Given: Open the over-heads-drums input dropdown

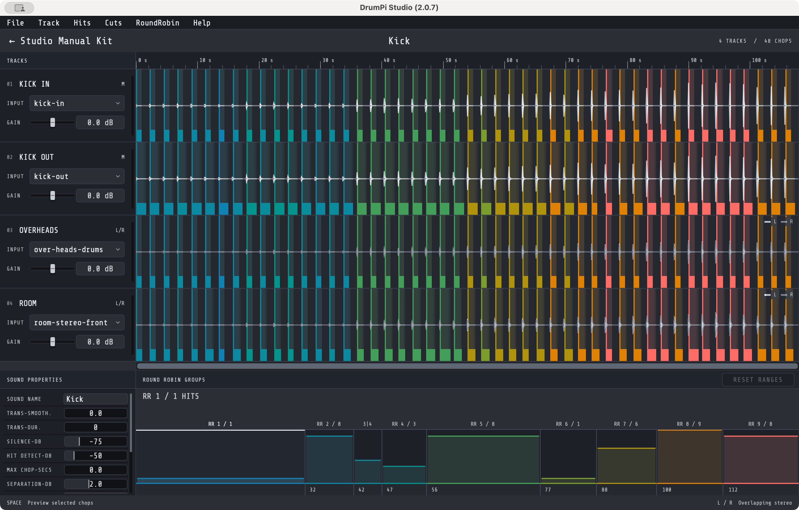Looking at the screenshot, I should tap(77, 249).
